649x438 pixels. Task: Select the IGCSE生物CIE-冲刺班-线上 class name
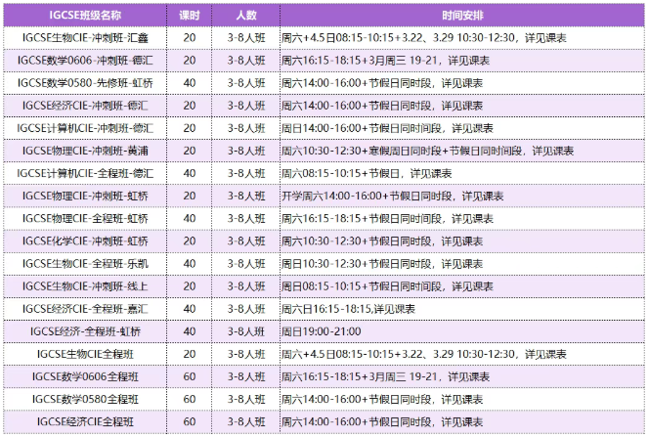point(85,286)
